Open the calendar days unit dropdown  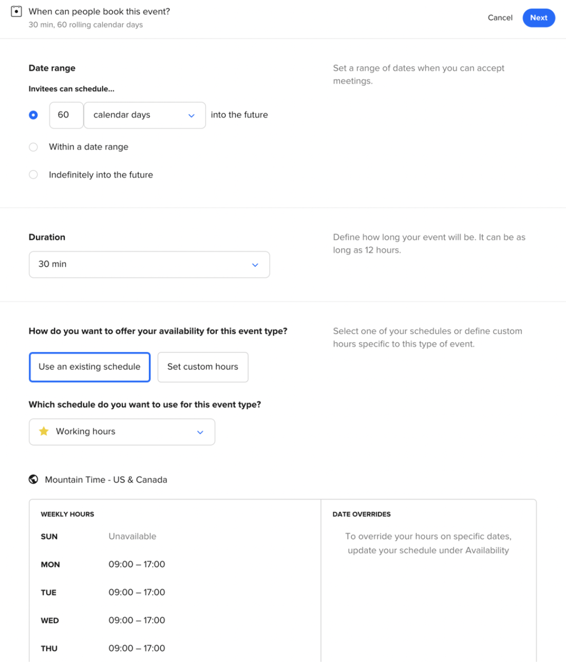pyautogui.click(x=144, y=115)
